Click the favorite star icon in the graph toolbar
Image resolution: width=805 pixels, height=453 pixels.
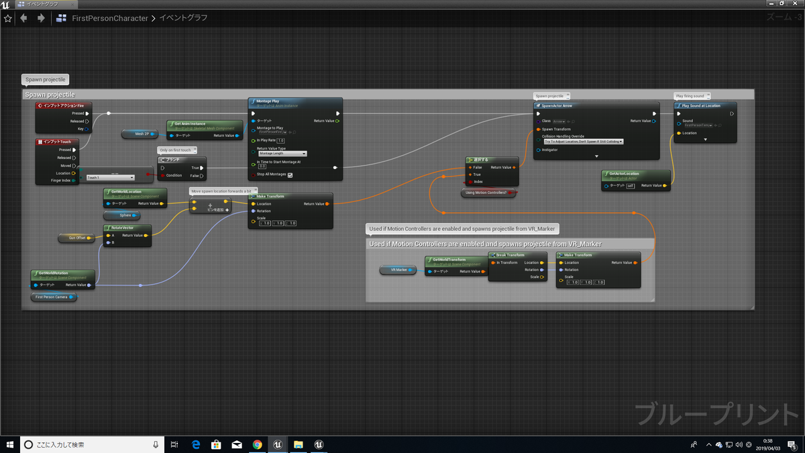tap(7, 18)
